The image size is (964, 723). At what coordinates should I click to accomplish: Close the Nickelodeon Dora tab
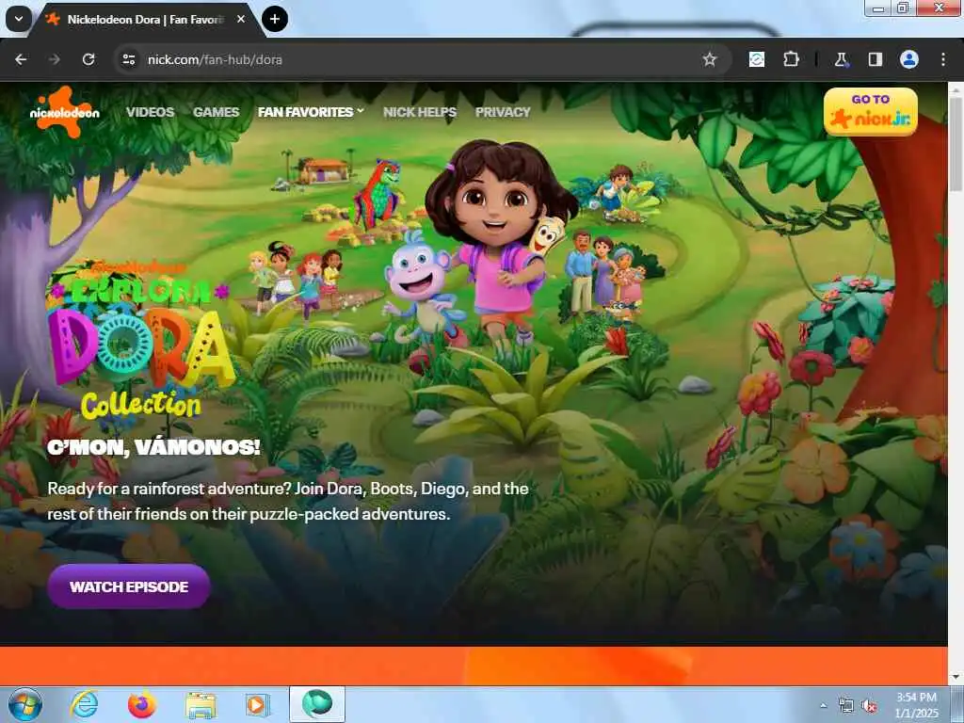(x=241, y=19)
